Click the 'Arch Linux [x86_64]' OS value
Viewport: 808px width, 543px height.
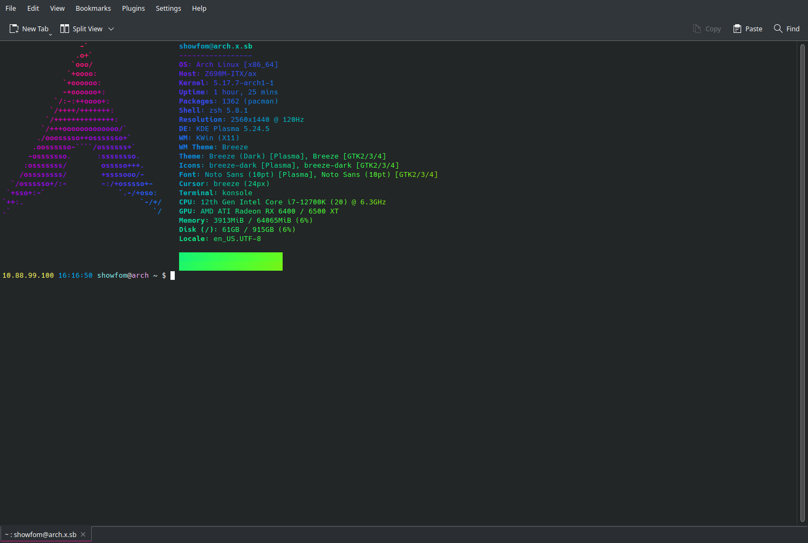pos(237,65)
